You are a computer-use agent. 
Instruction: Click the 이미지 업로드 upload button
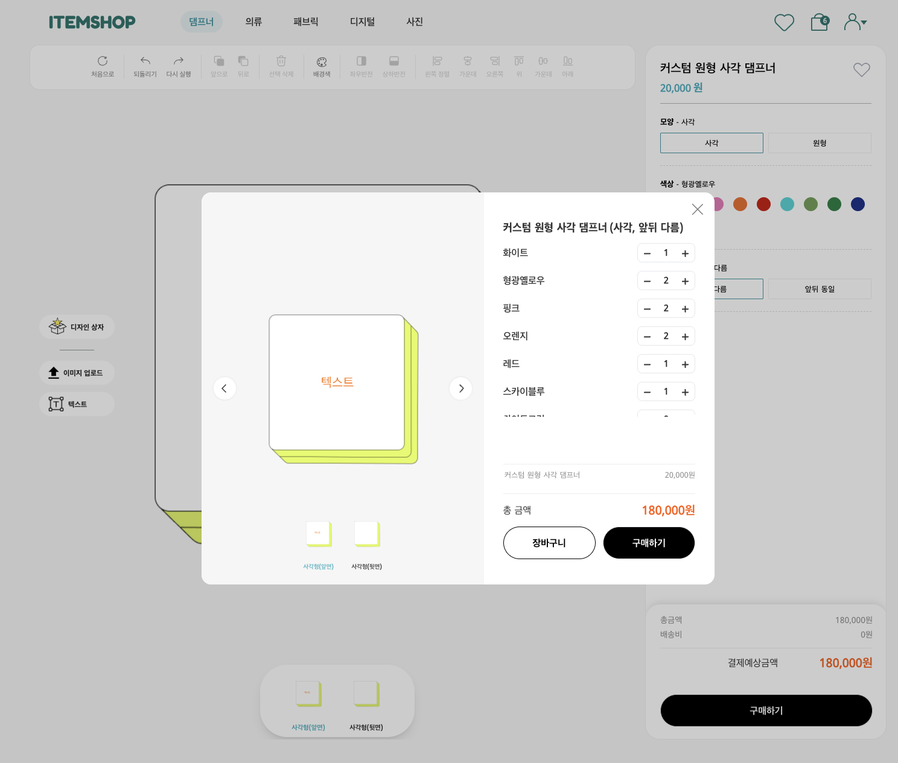(x=77, y=373)
